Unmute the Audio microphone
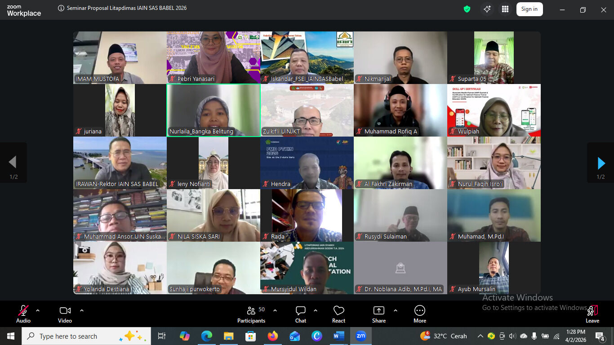 click(x=23, y=314)
